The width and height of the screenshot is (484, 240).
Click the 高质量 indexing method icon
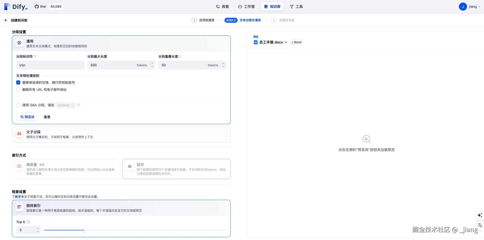19,166
